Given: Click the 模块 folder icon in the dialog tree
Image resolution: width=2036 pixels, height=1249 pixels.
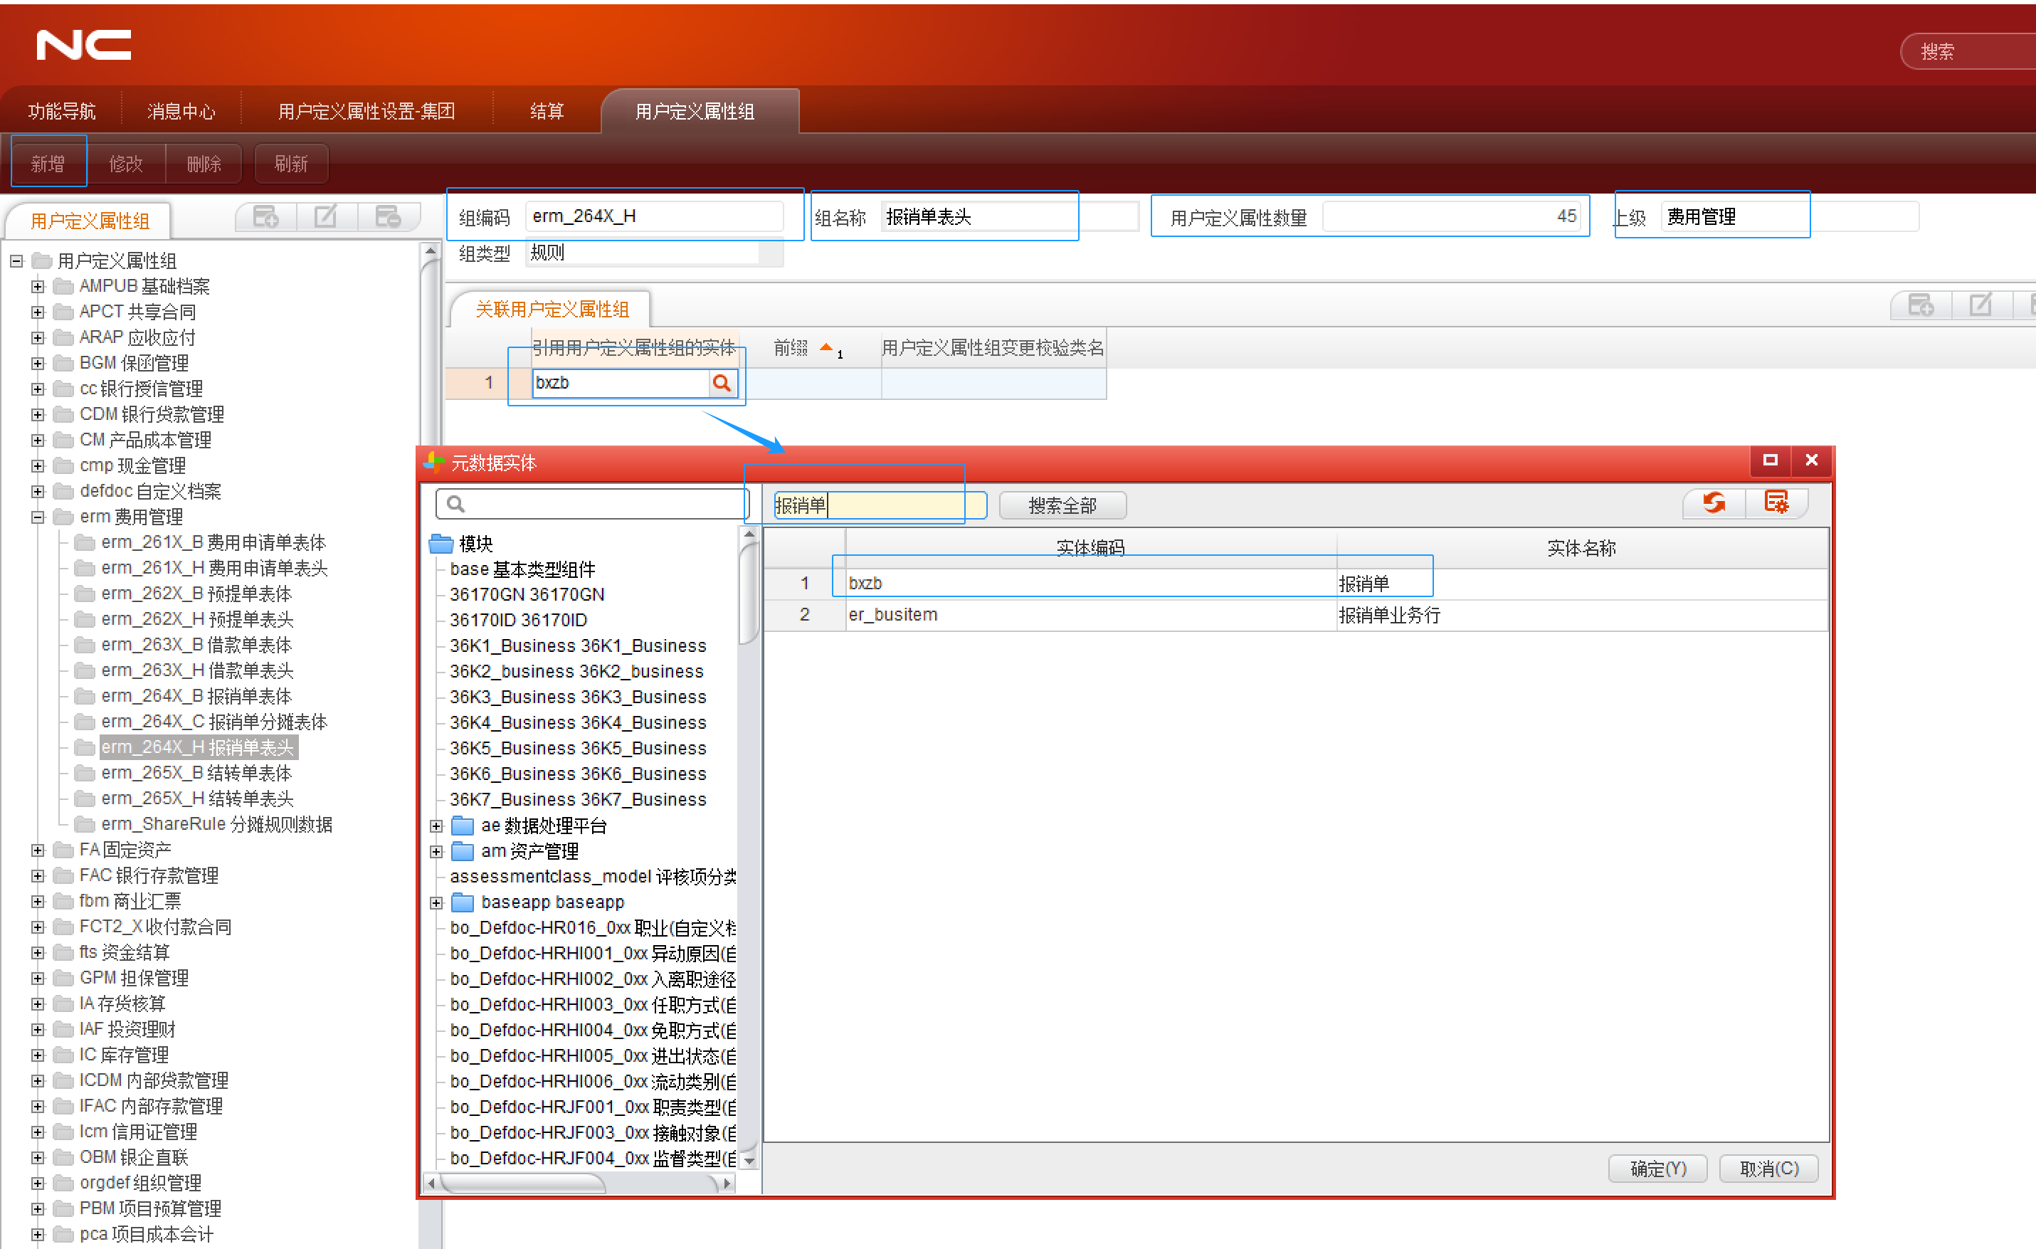Looking at the screenshot, I should pos(442,543).
